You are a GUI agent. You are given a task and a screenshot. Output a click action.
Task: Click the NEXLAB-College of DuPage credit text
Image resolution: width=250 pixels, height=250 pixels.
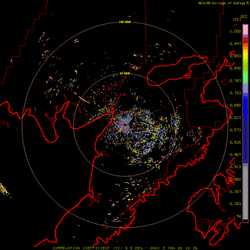222,3
